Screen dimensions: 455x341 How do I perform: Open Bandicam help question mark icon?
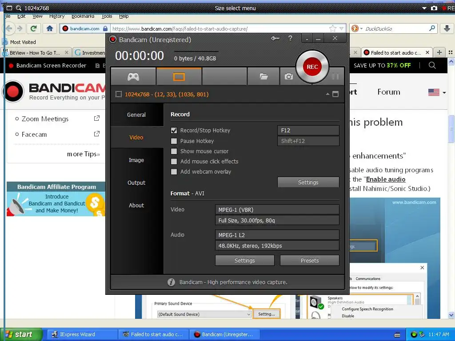pyautogui.click(x=290, y=38)
